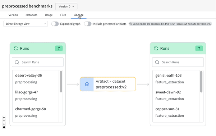Click the dataset layers icon on artifact node

[87, 84]
